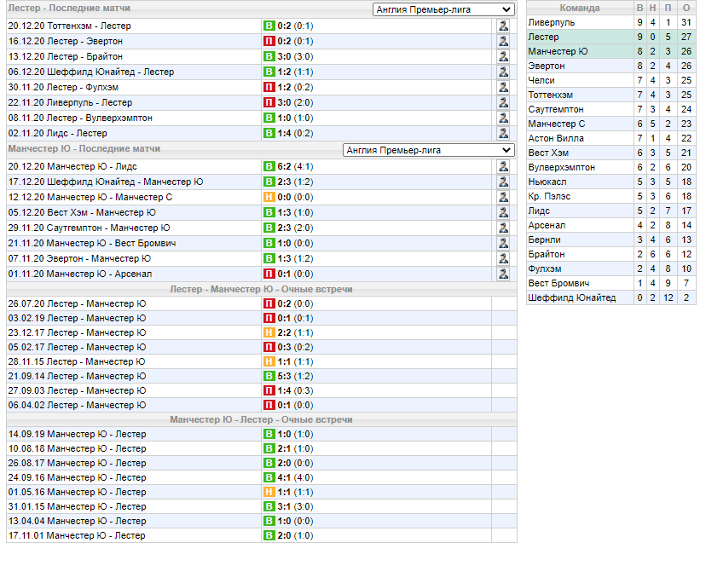
Task: Click Арсенал in standings table
Action: point(547,225)
